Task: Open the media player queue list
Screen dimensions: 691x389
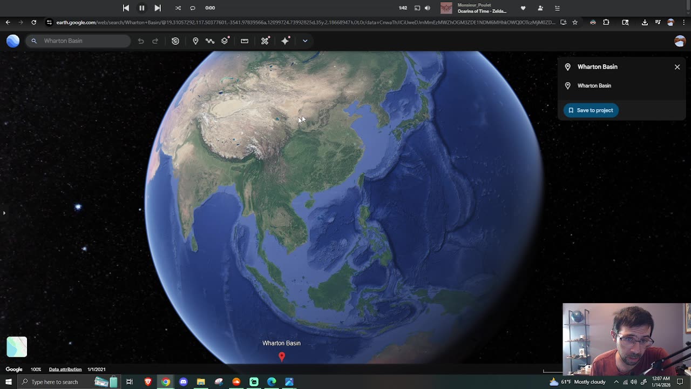Action: click(557, 8)
